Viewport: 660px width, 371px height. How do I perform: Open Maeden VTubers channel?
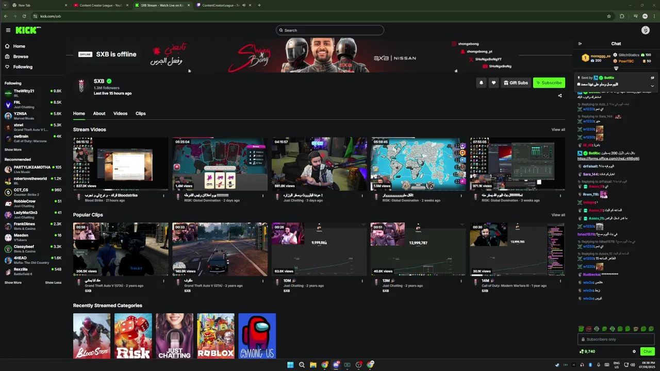(33, 238)
